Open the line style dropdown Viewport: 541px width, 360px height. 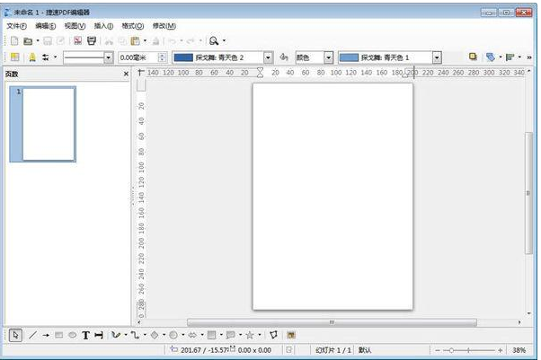(x=109, y=57)
